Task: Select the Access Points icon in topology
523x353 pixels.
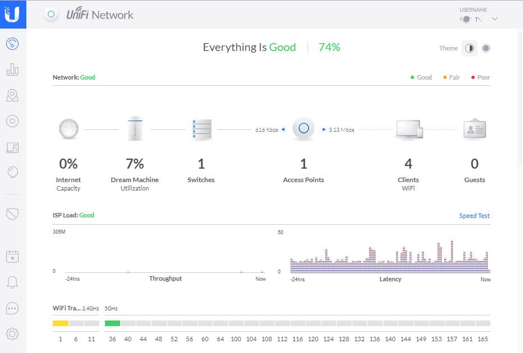Action: point(304,129)
